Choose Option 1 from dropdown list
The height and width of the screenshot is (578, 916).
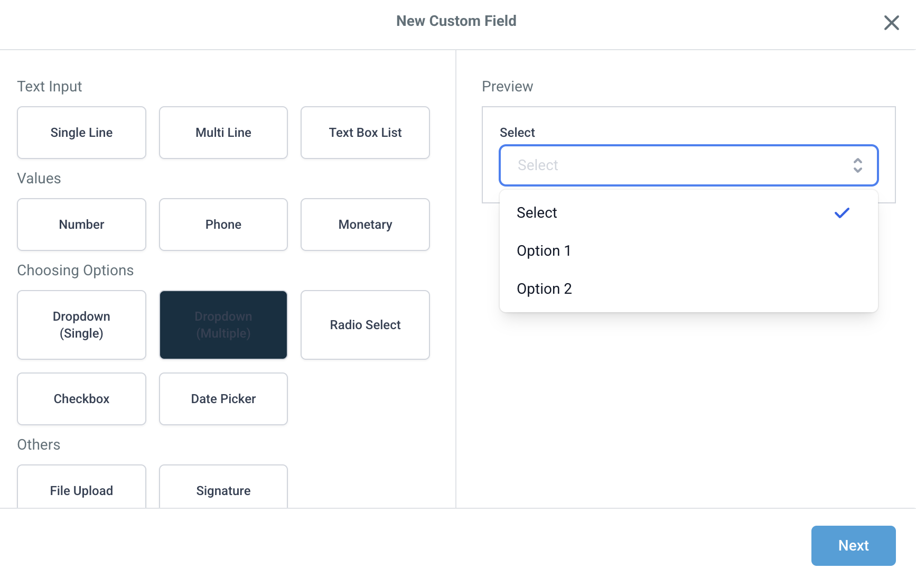pyautogui.click(x=544, y=251)
